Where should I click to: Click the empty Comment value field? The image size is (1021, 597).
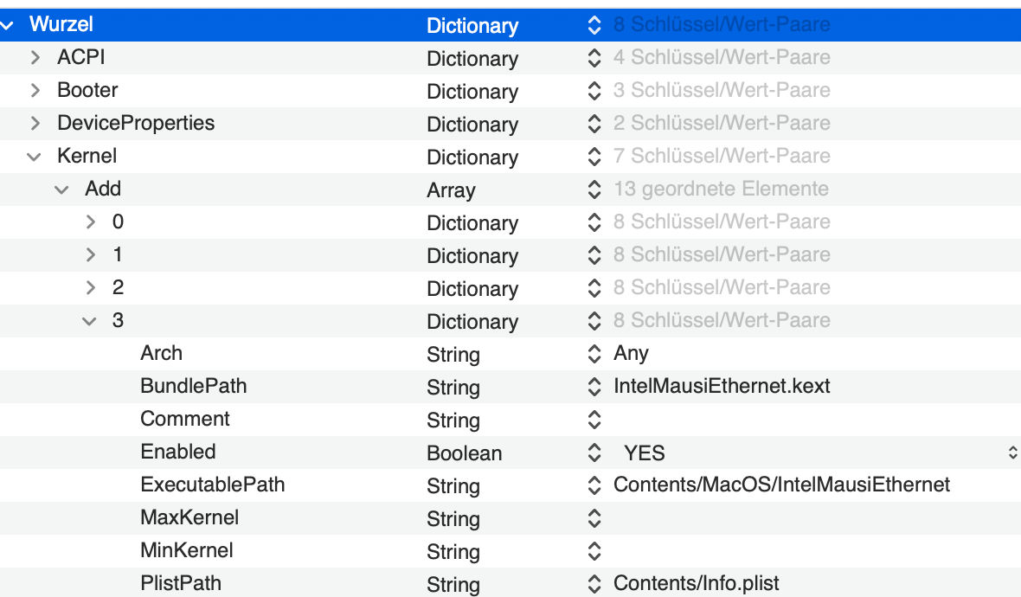click(x=779, y=420)
